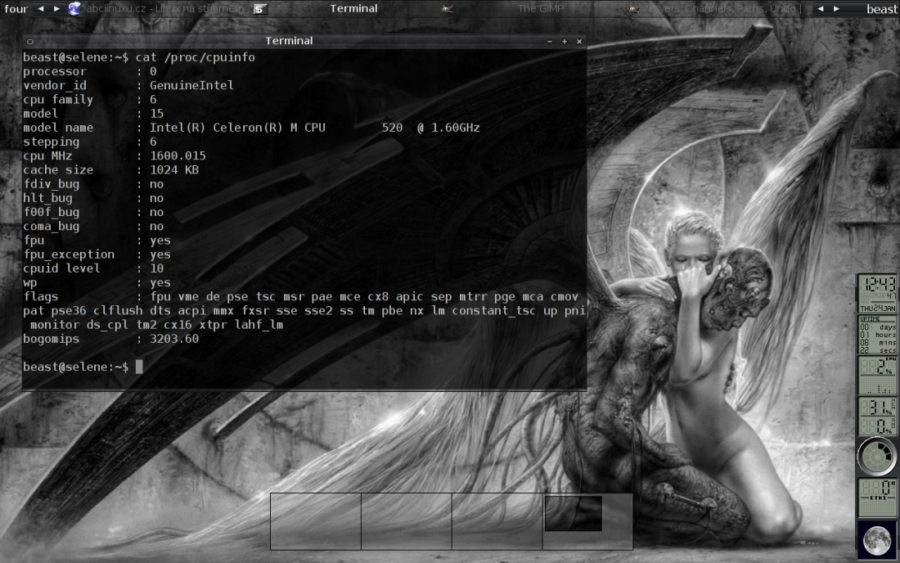Screen dimensions: 900x563
Task: Switch to The GIMP taskbar entry
Action: 540,9
